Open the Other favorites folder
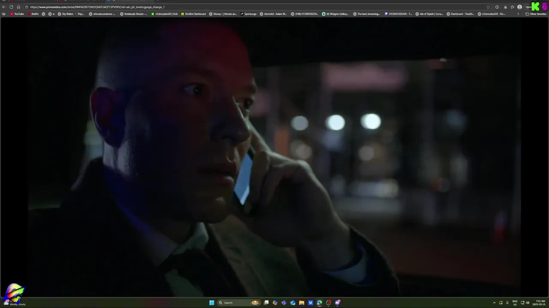549x308 pixels. pos(536,14)
